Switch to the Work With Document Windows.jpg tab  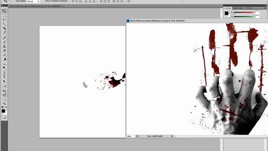click(x=35, y=6)
